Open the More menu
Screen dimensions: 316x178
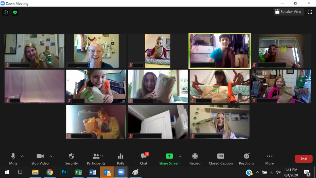pos(269,159)
